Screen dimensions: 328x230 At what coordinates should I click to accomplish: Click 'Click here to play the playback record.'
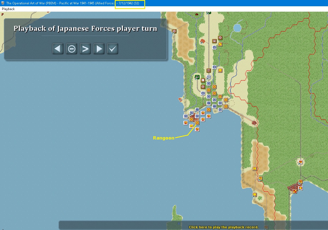point(224,227)
